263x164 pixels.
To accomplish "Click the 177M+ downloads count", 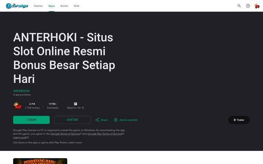I will tap(53, 104).
